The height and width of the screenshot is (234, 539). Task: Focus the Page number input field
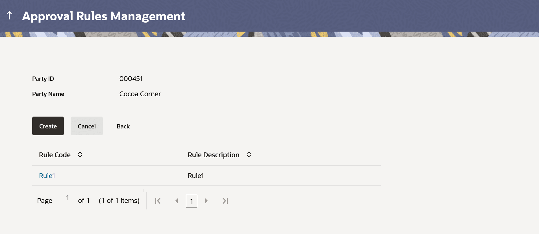[68, 198]
